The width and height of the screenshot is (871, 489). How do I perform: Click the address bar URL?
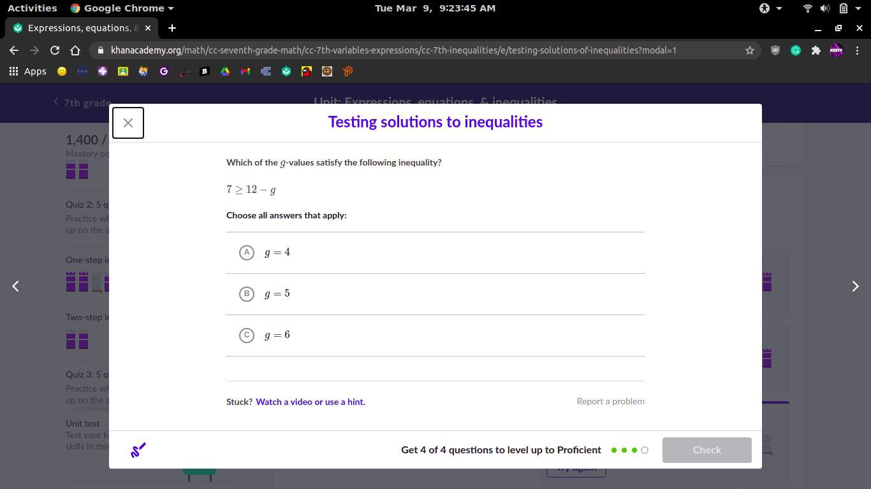[x=393, y=50]
